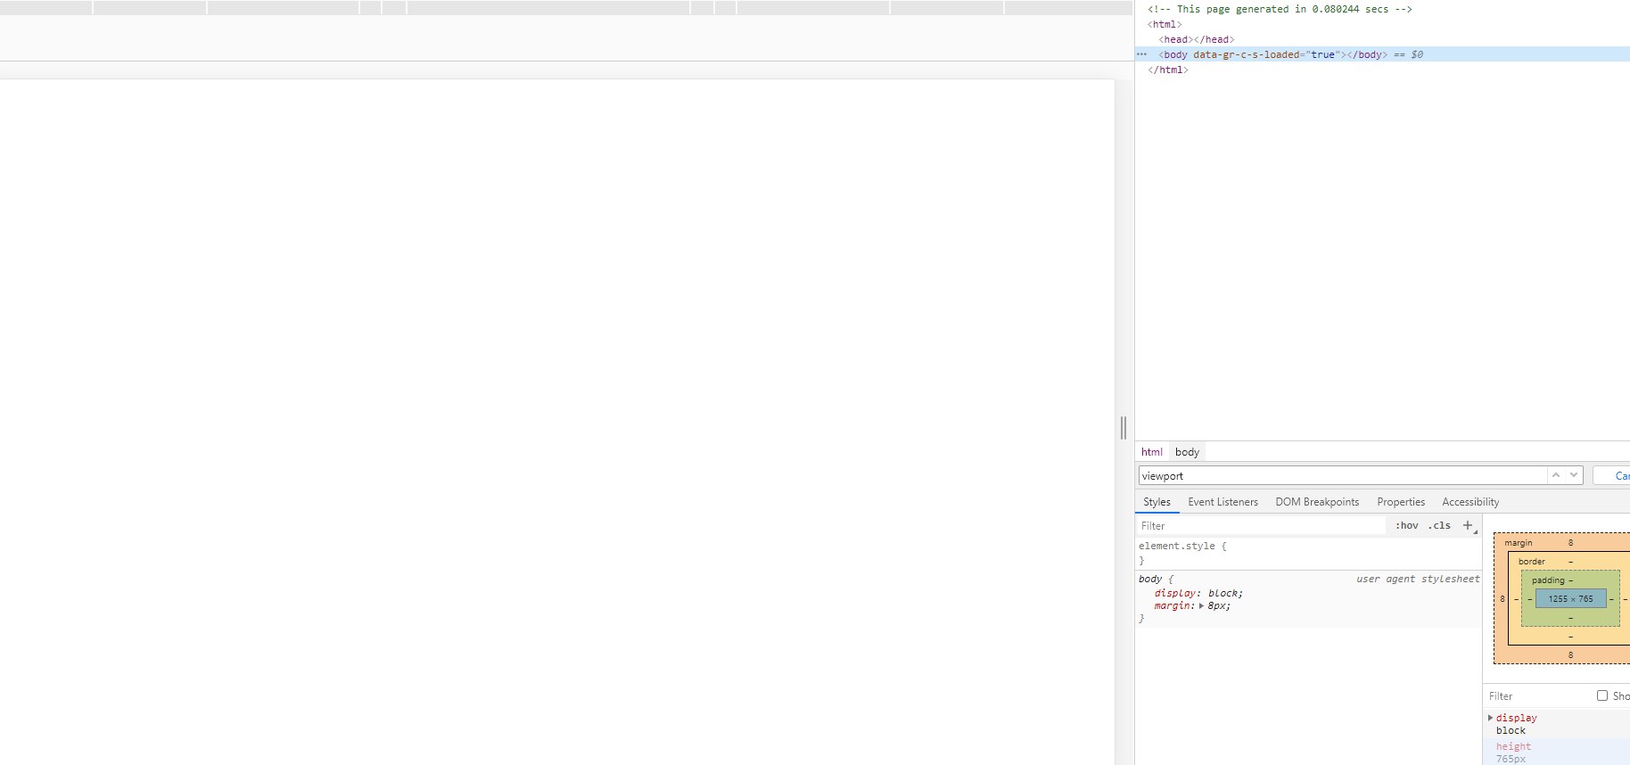Image resolution: width=1630 pixels, height=765 pixels.
Task: Click the Styles pane Filter field
Action: (x=1262, y=526)
